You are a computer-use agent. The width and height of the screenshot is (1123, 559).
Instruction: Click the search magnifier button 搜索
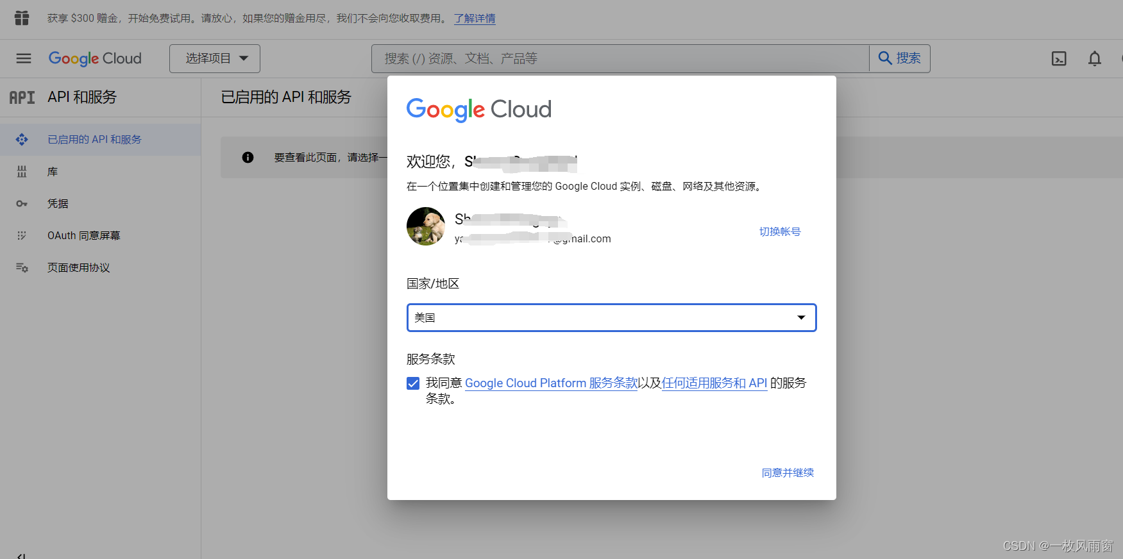[899, 58]
